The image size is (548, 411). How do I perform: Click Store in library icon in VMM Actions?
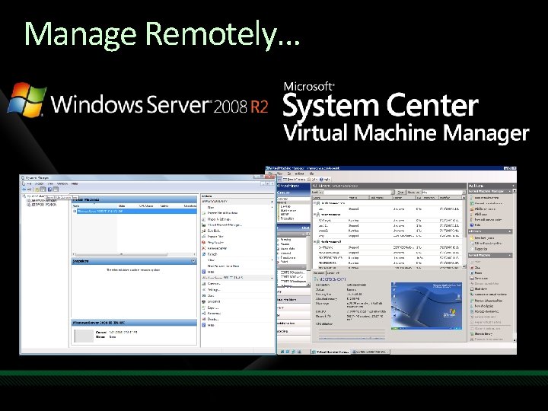[472, 334]
